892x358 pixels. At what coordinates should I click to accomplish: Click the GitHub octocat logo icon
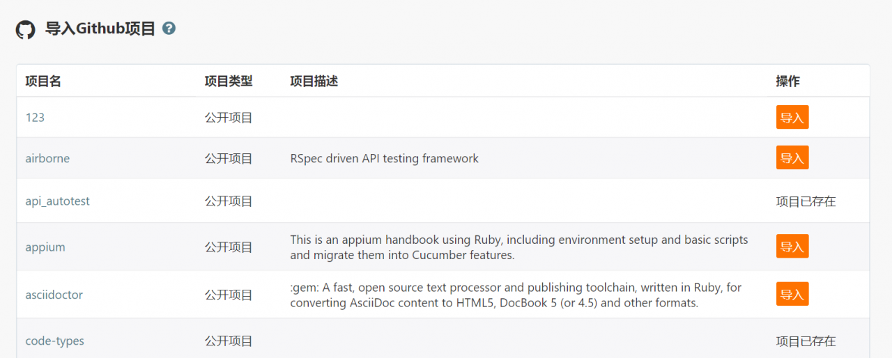pyautogui.click(x=25, y=29)
